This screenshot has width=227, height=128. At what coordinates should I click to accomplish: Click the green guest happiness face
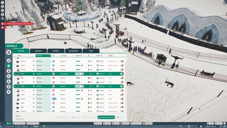(44, 127)
